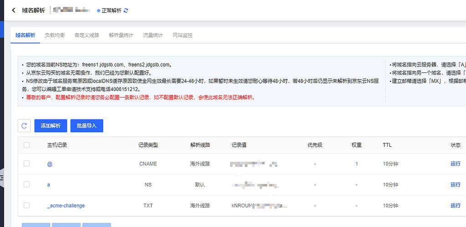Viewport: 466px width, 227px height.
Task: Check the box for _acme-challenge record
Action: (27, 205)
